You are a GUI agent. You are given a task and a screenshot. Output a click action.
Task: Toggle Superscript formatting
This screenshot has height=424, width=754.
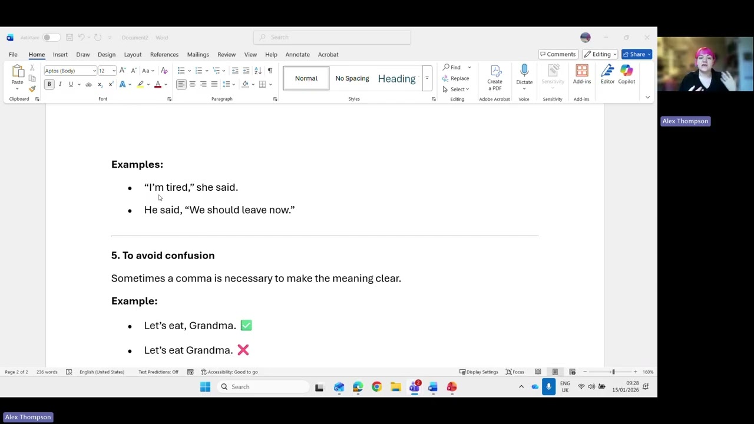click(111, 84)
